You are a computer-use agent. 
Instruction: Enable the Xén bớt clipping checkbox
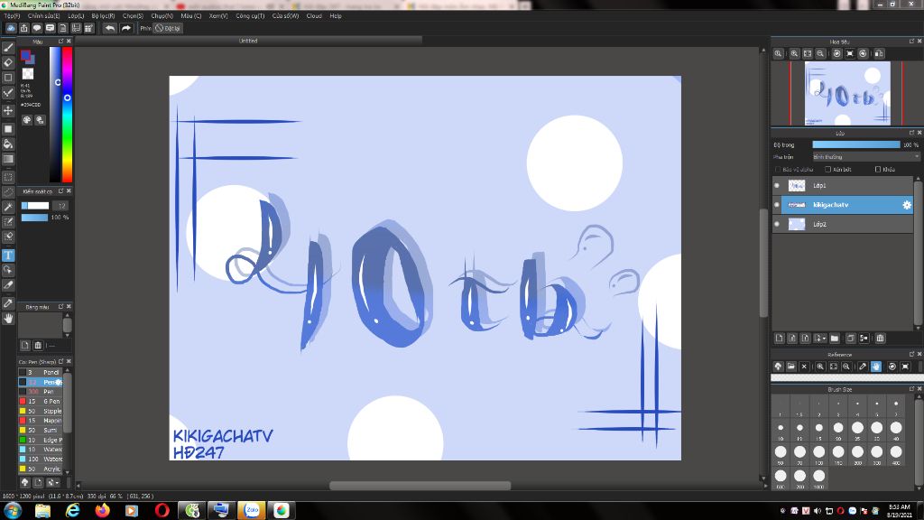pyautogui.click(x=828, y=170)
